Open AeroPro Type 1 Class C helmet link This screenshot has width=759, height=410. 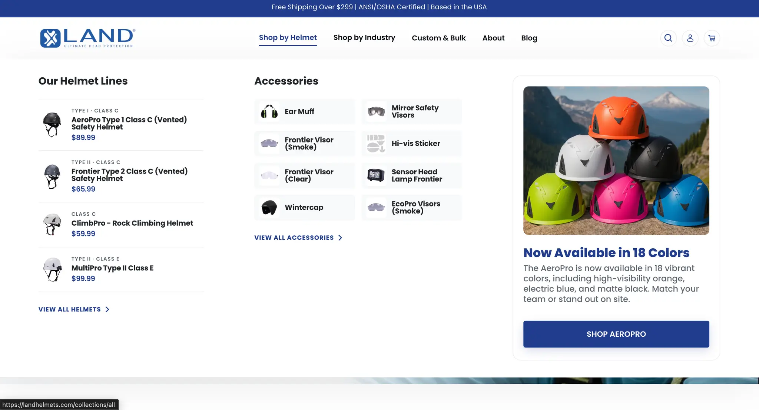coord(129,123)
